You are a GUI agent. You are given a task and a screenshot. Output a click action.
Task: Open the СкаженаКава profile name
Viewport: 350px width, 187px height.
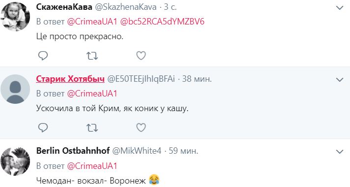point(64,7)
